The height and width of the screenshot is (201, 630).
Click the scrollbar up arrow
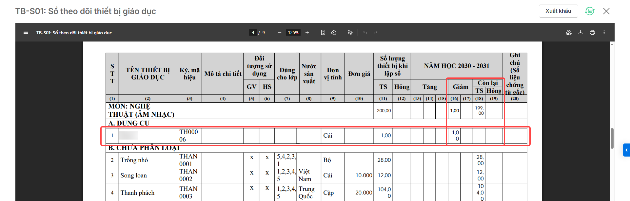612,44
